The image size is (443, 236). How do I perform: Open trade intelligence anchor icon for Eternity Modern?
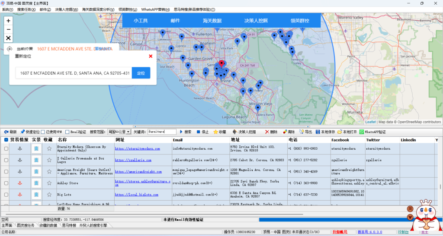[x=19, y=148]
